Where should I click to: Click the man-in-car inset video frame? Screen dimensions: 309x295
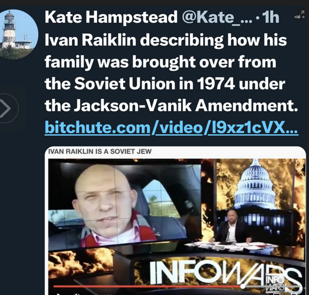125,206
